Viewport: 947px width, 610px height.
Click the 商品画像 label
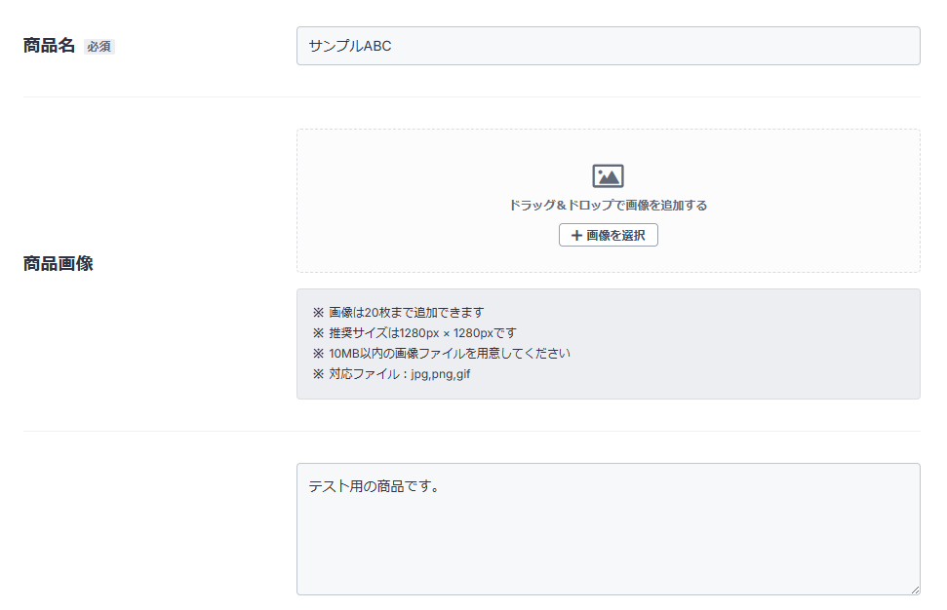pos(59,264)
